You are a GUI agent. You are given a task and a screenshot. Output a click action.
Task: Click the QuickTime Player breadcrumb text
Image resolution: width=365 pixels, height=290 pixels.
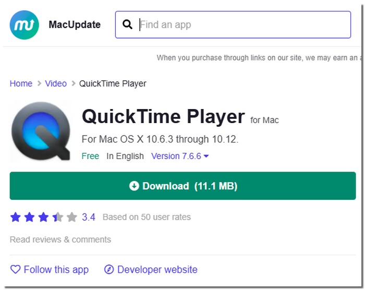click(113, 83)
